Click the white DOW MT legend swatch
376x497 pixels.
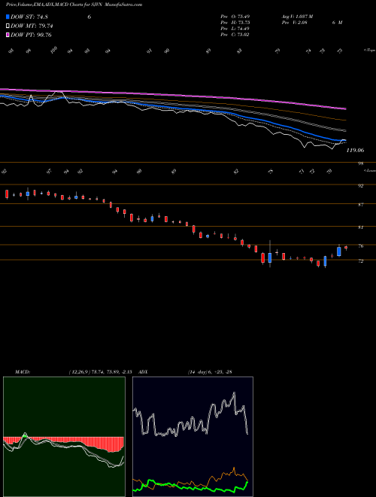[8, 26]
